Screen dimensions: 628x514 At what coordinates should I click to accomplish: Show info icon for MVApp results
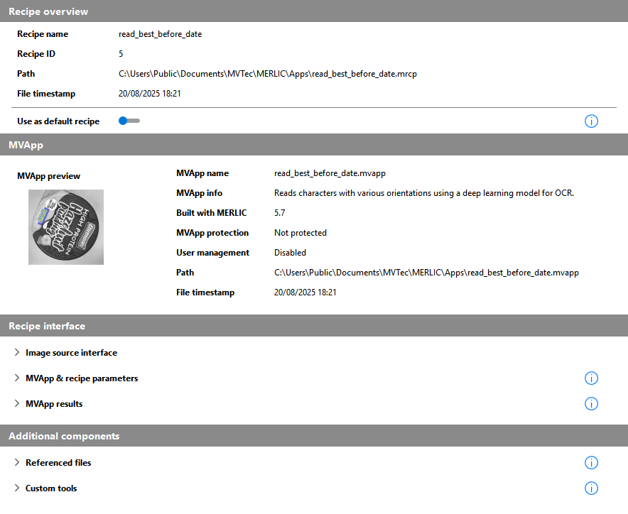click(591, 404)
